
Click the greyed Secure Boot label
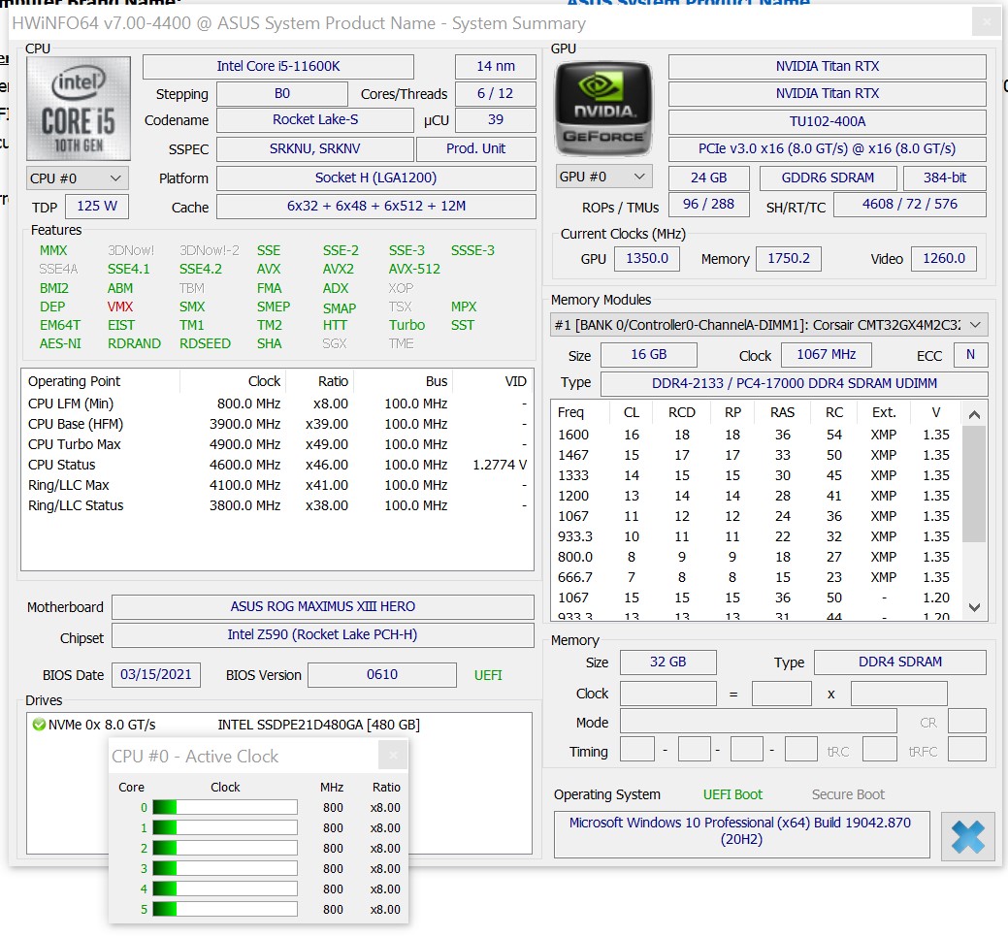click(848, 795)
